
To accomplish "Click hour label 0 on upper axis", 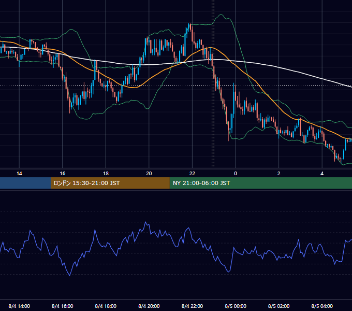I will 236,174.
